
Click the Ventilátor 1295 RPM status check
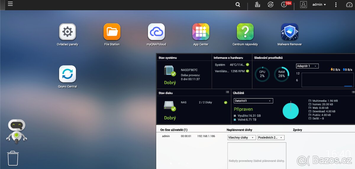tap(247, 71)
